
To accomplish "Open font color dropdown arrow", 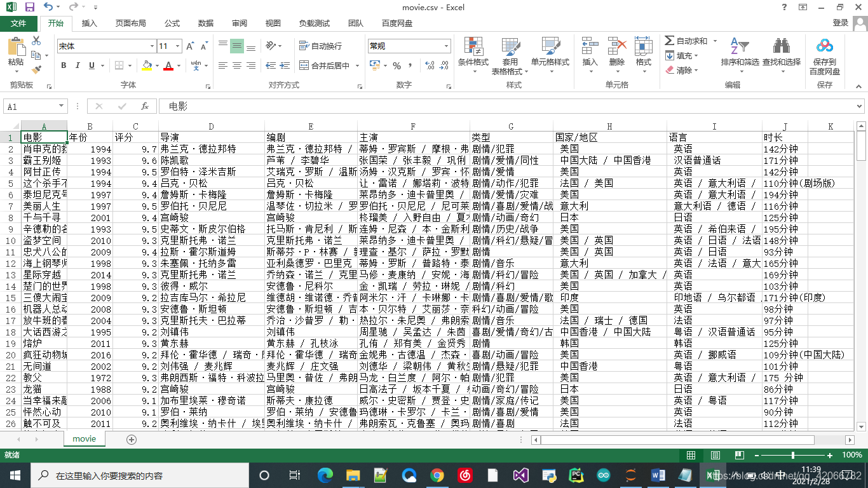I will (180, 65).
